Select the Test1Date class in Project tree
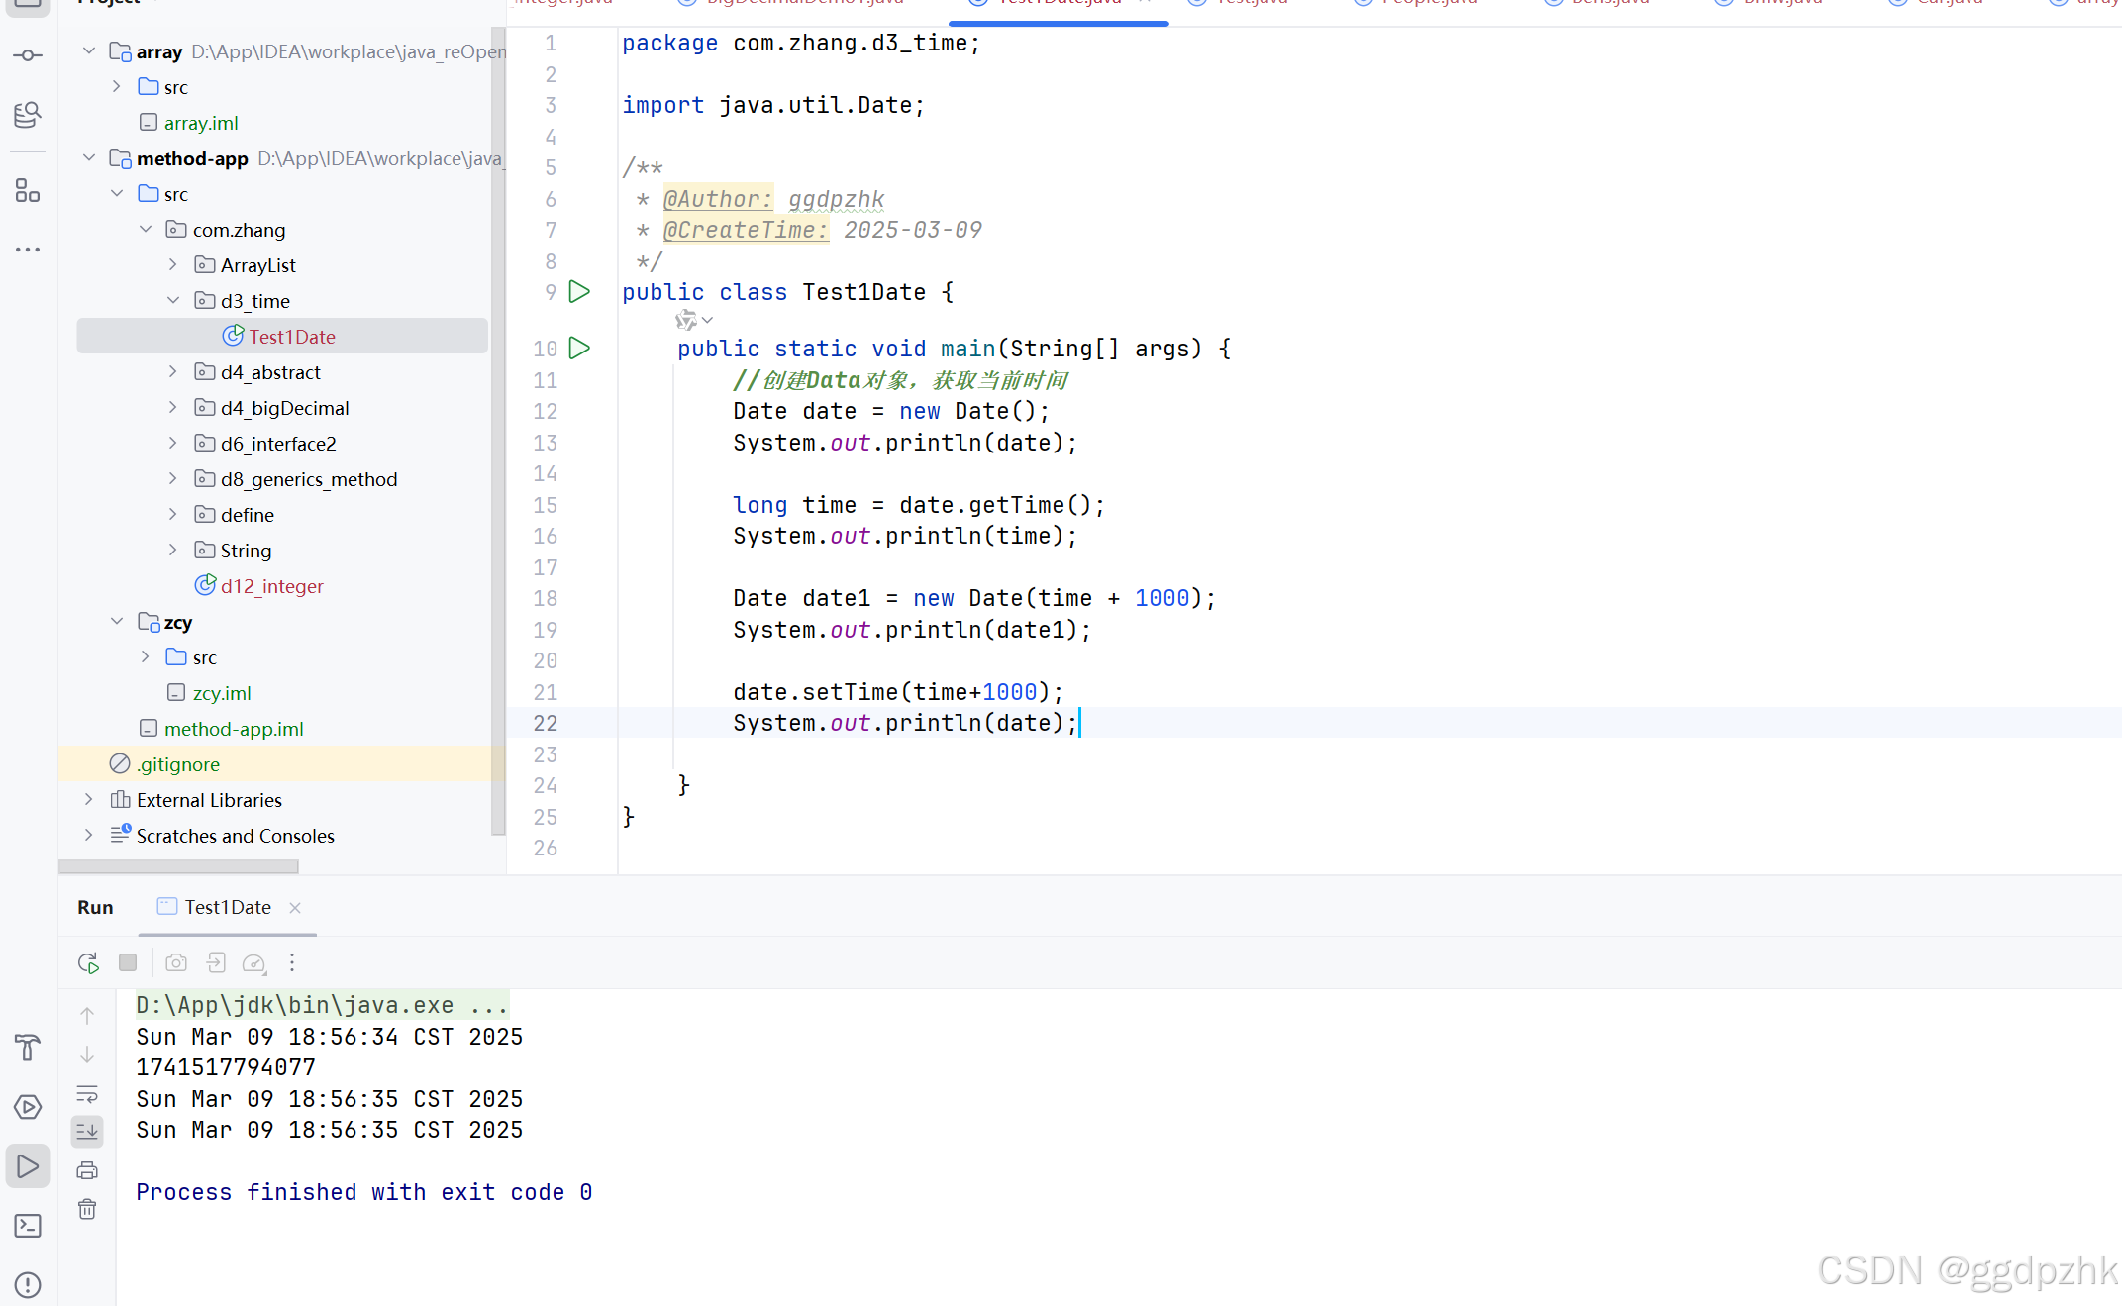2122x1306 pixels. 294,336
